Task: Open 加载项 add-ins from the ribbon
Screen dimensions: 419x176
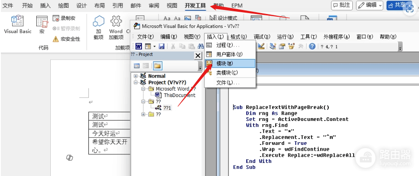Action: pyautogui.click(x=98, y=28)
